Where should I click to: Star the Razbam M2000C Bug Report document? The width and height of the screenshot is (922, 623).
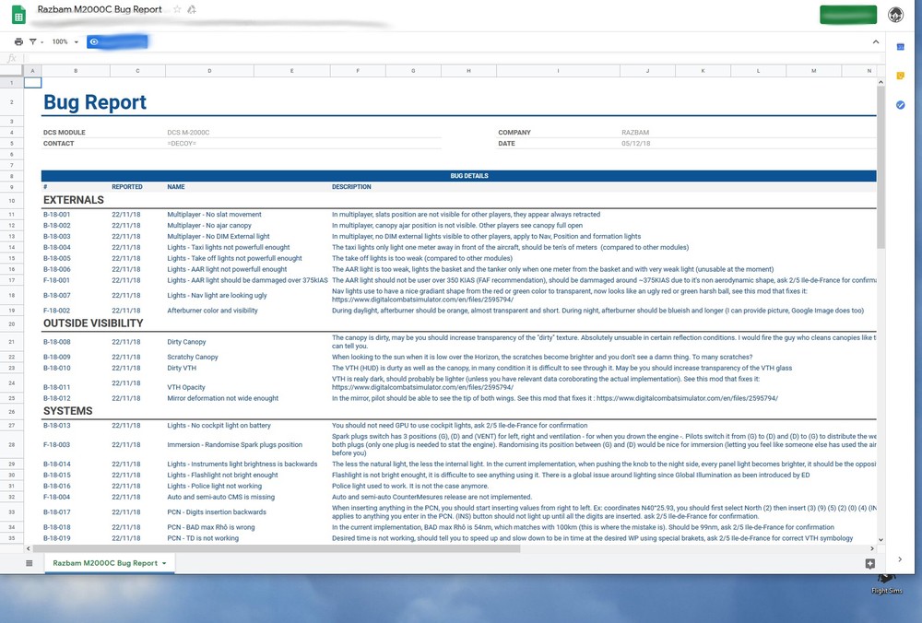177,9
